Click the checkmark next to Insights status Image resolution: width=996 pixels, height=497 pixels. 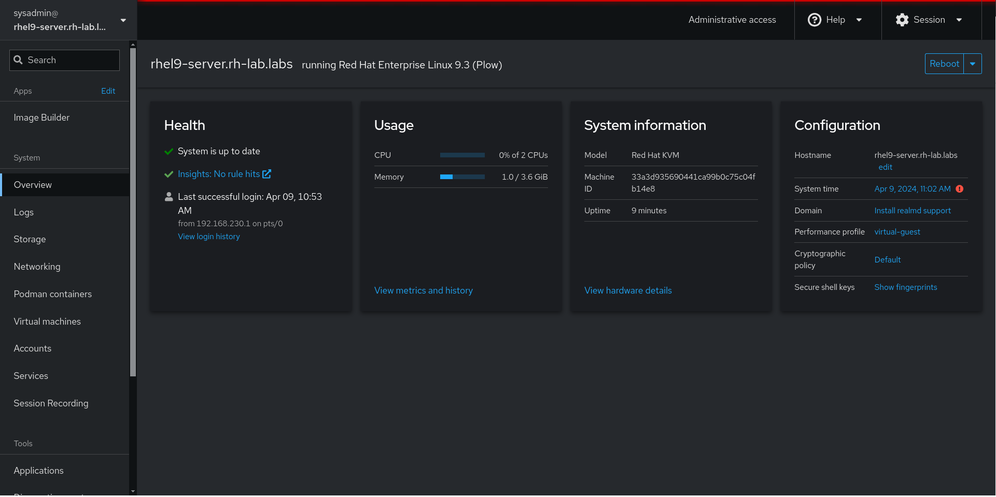(x=169, y=174)
